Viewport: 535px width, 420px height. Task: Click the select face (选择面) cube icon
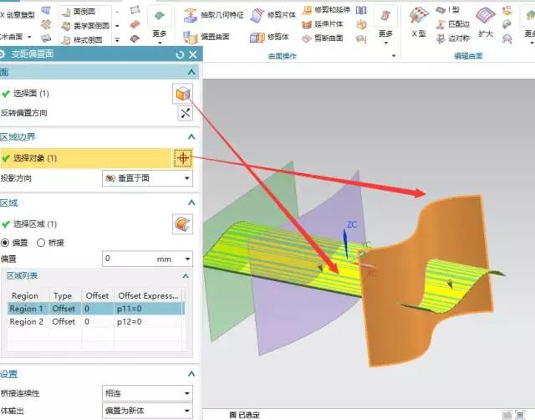point(182,93)
